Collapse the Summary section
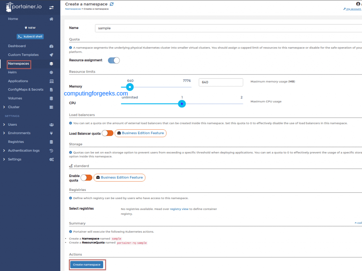This screenshot has width=362, height=271. 359,223
